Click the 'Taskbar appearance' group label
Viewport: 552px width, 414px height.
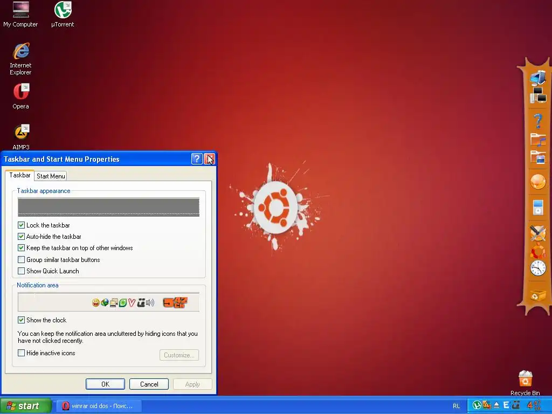(44, 191)
